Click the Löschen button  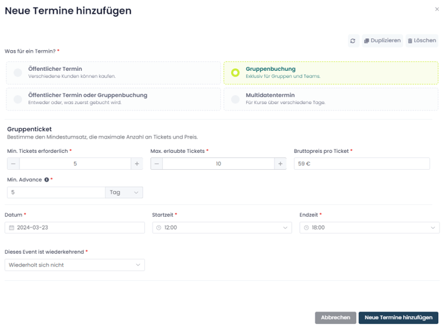(422, 41)
